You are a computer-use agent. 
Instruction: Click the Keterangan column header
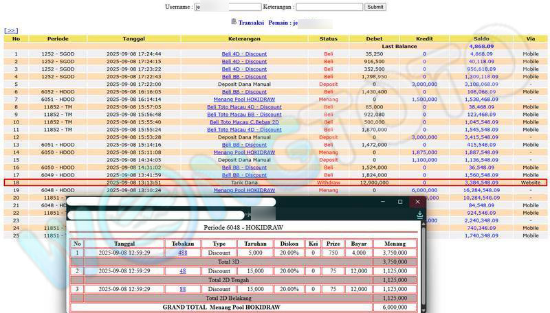244,38
